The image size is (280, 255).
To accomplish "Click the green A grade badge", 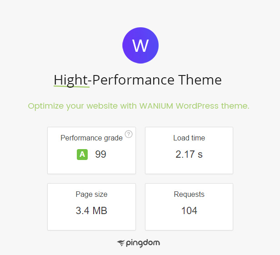I will point(82,154).
